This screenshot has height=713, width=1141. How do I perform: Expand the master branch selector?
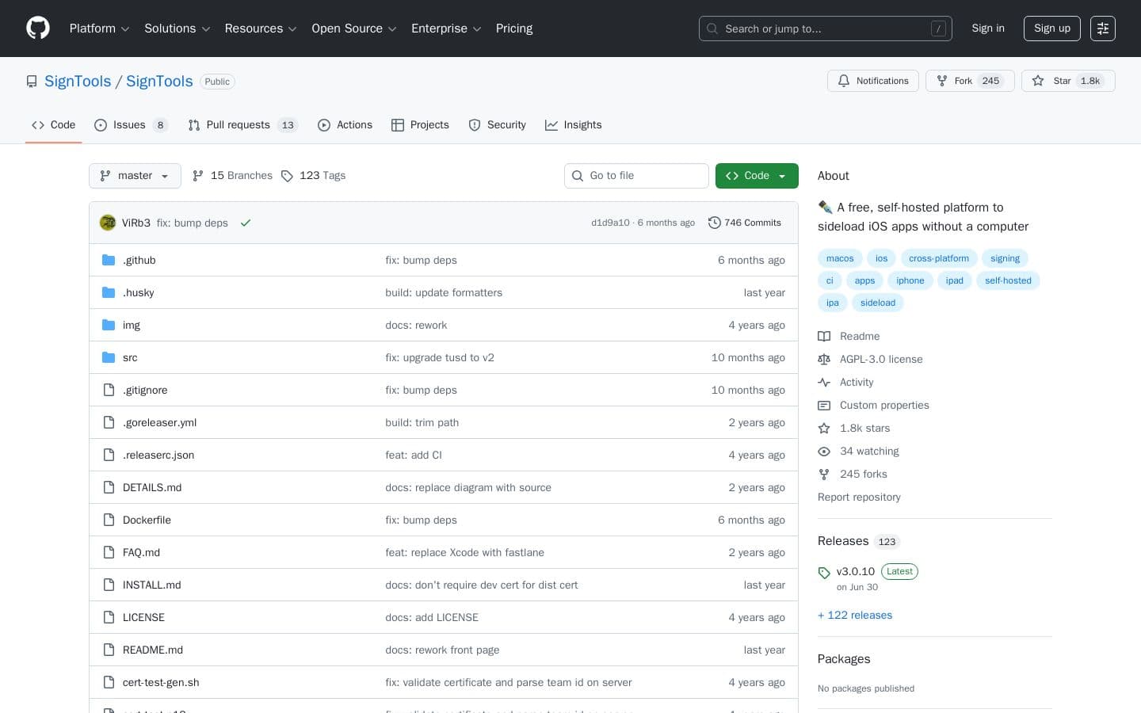pos(135,176)
